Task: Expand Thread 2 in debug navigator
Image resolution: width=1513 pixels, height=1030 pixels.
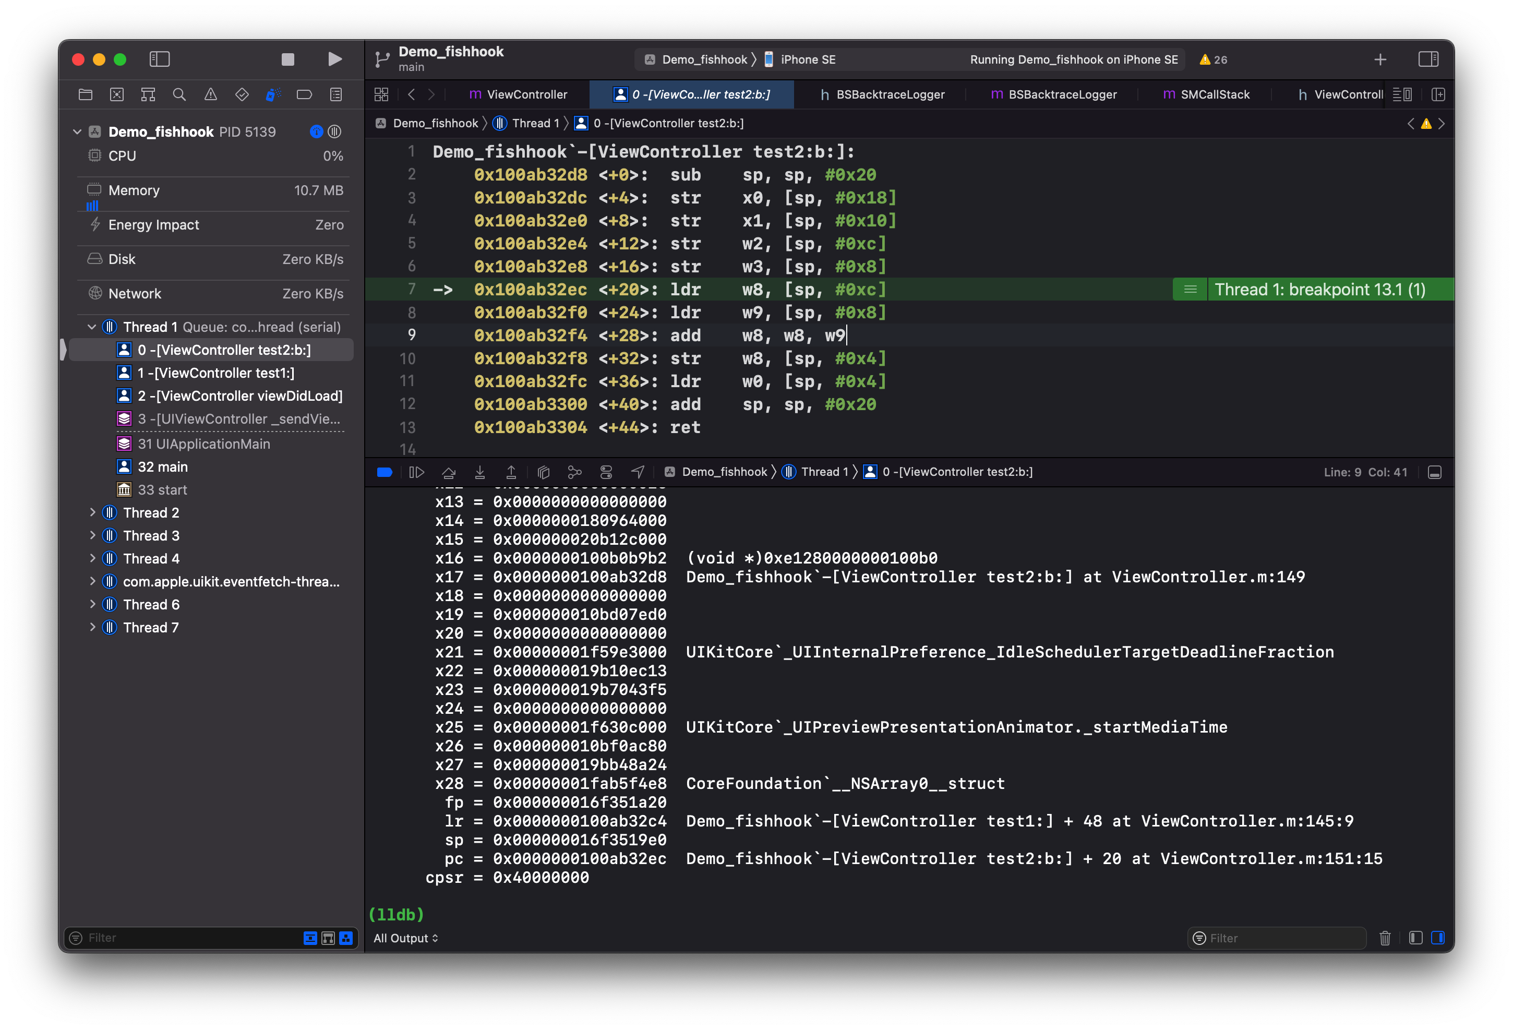Action: point(92,512)
